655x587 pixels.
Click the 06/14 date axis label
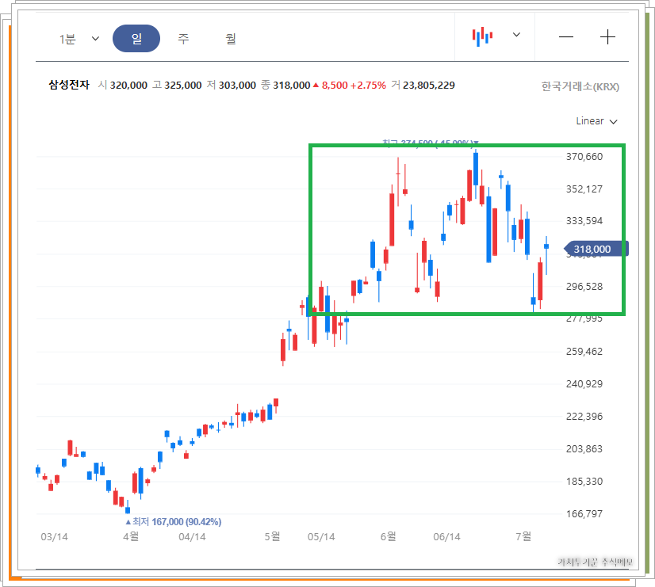(x=446, y=536)
